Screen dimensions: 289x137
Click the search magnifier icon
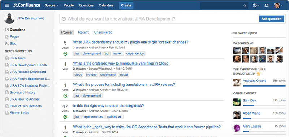point(245,6)
